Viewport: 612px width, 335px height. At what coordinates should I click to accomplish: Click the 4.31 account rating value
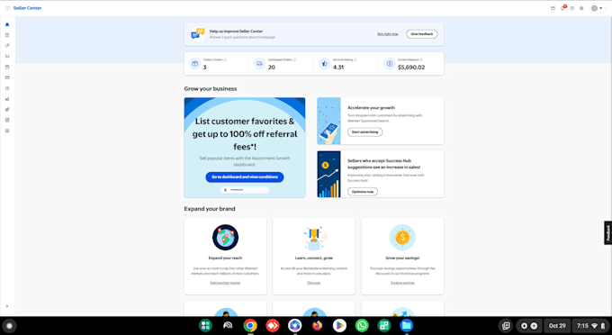coord(338,68)
